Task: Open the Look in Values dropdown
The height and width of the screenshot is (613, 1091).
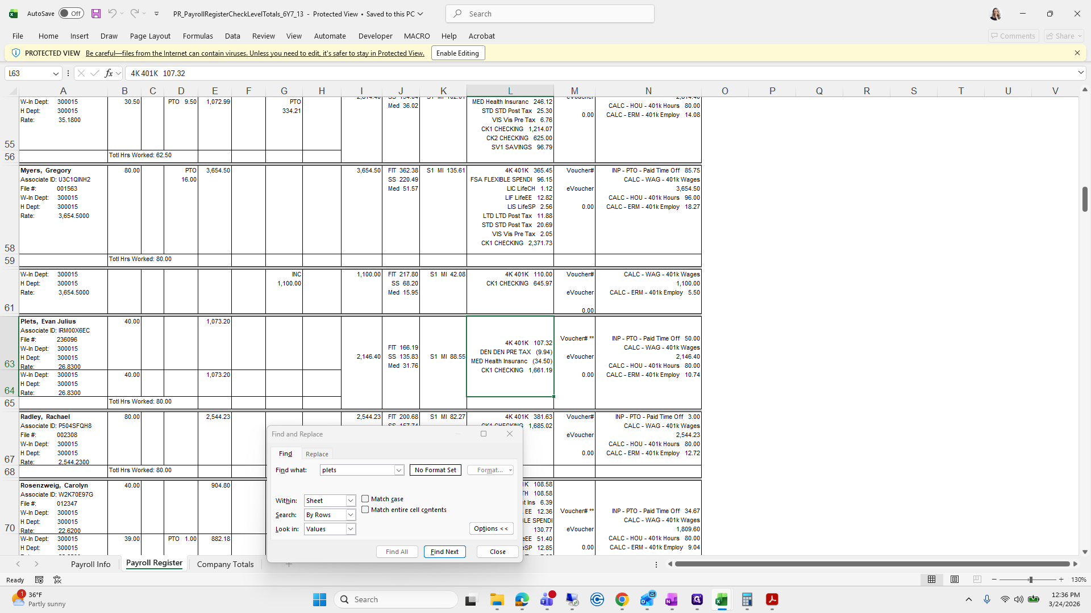Action: tap(351, 529)
